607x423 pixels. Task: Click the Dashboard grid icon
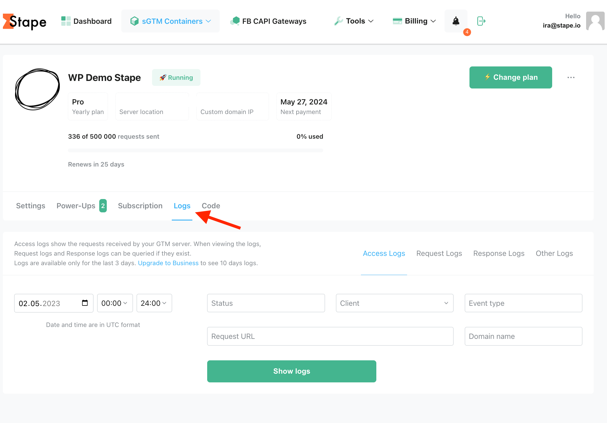(x=66, y=21)
